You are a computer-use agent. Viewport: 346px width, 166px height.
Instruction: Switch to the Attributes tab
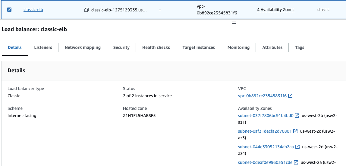pos(272,47)
